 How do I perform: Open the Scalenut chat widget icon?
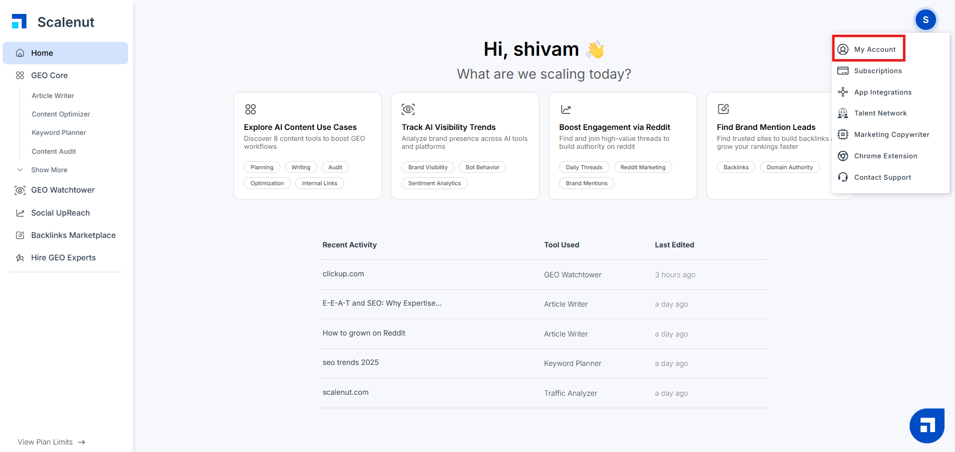pyautogui.click(x=927, y=426)
